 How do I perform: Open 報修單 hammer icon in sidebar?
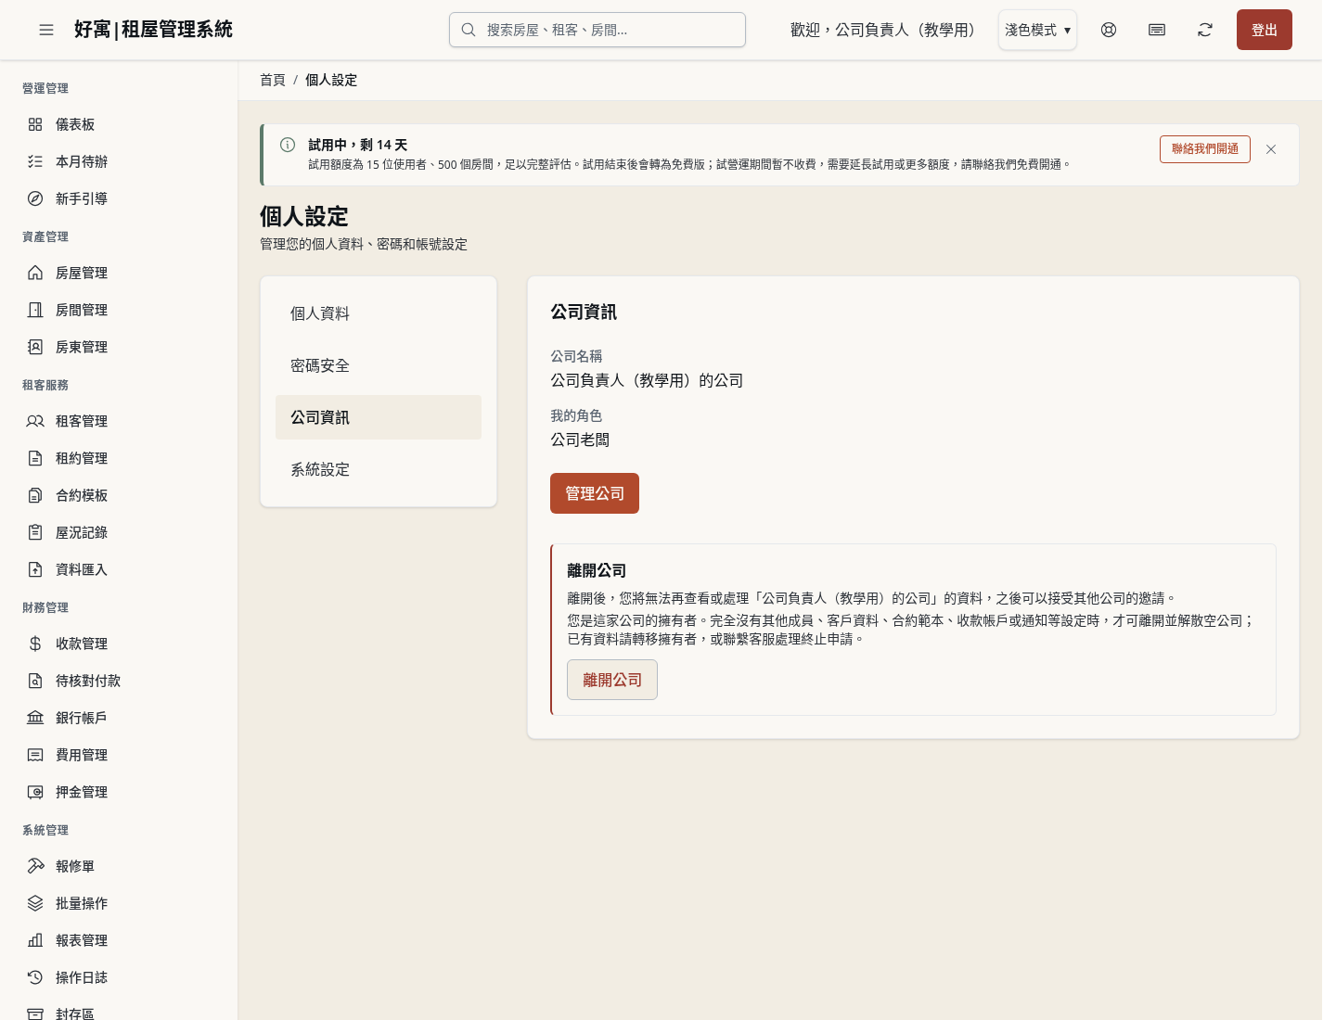click(35, 866)
